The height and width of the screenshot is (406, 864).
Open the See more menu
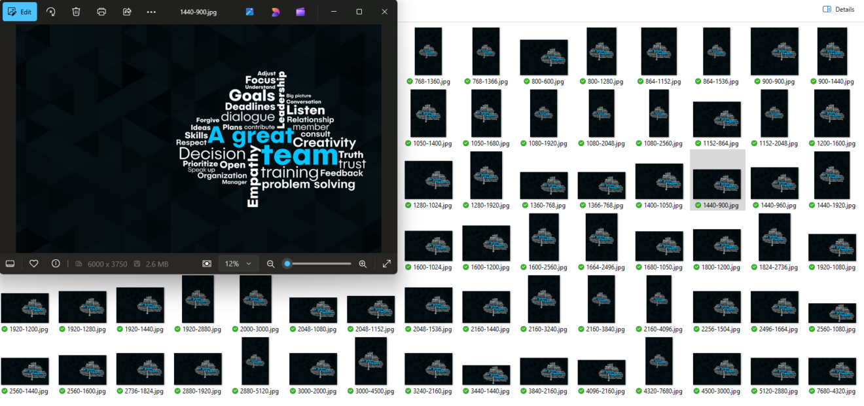coord(151,12)
